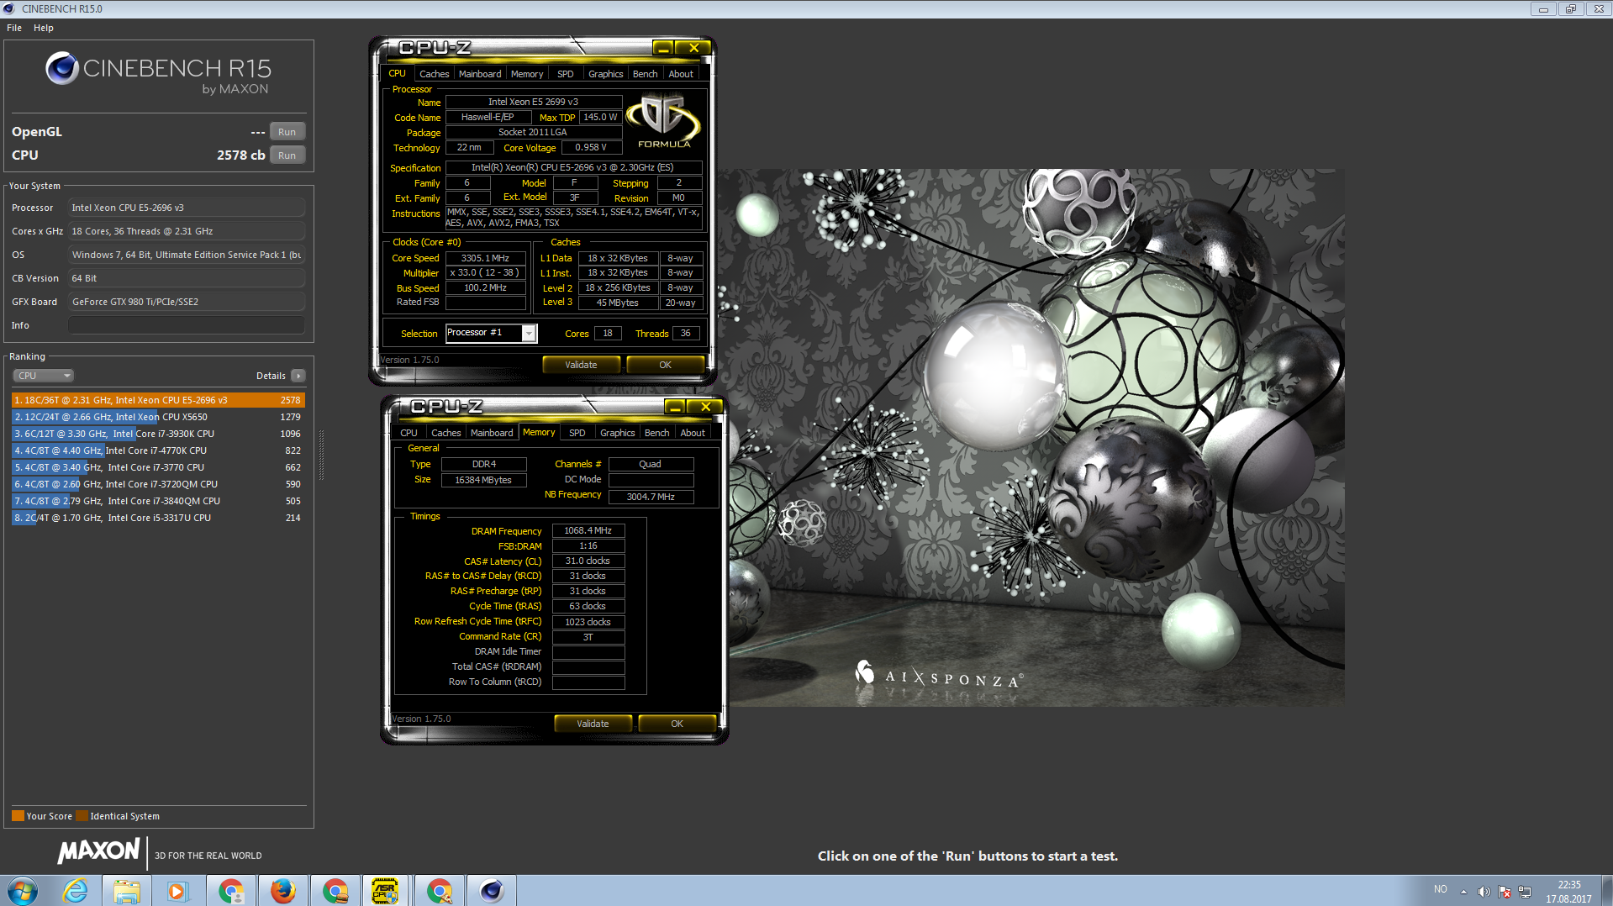Open Bench tab in lower CPU-Z window
The height and width of the screenshot is (906, 1613).
point(657,433)
